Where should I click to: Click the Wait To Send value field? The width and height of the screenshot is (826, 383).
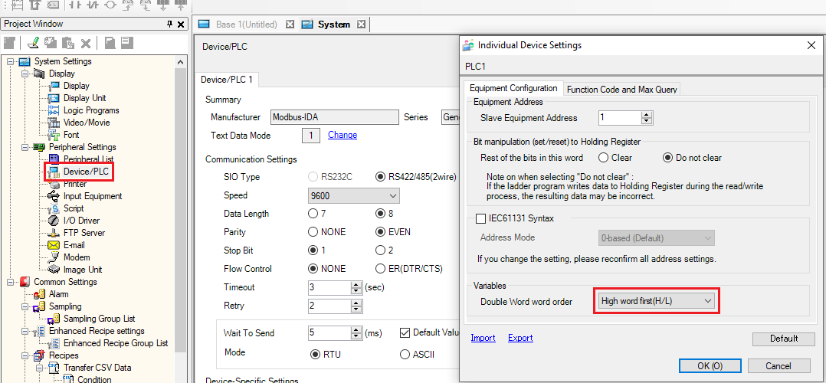[329, 333]
